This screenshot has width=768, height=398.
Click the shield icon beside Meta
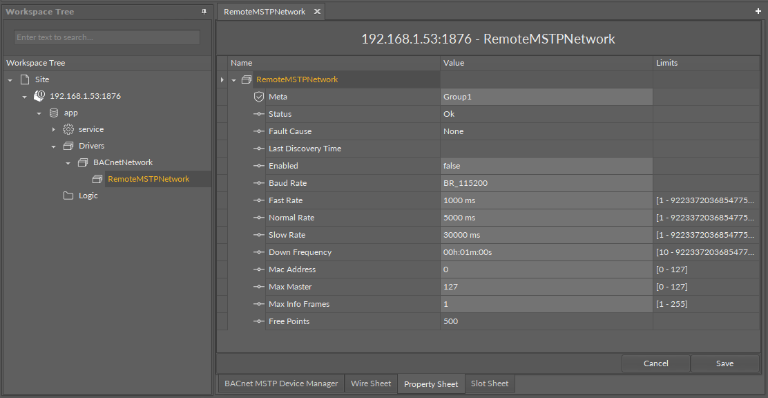tap(259, 97)
